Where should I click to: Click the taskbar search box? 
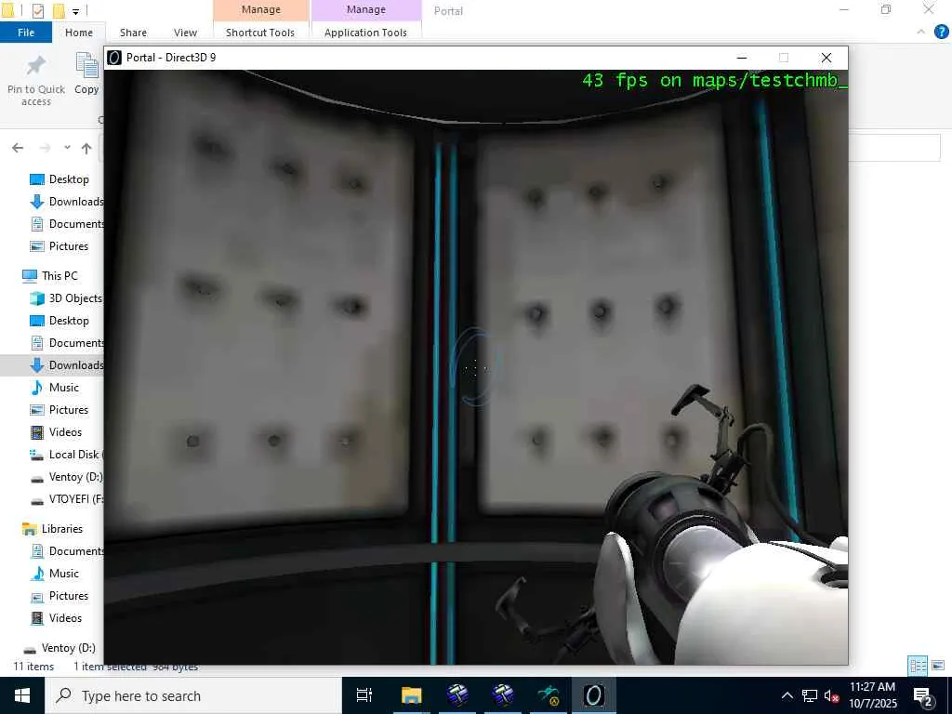pos(193,695)
